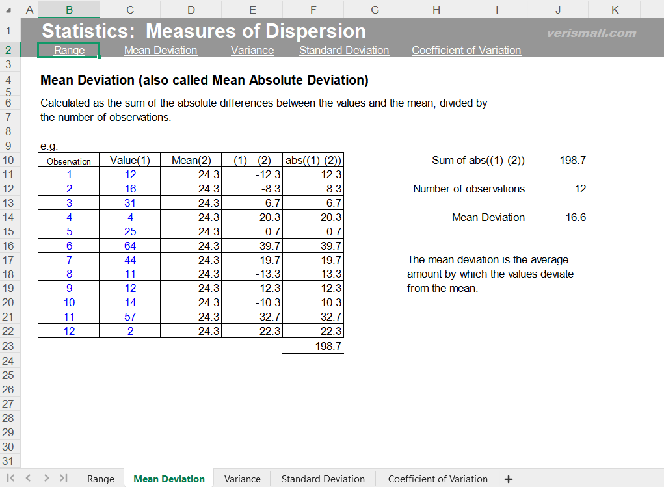Open the Mean Deviation header link
This screenshot has width=664, height=487.
[160, 50]
